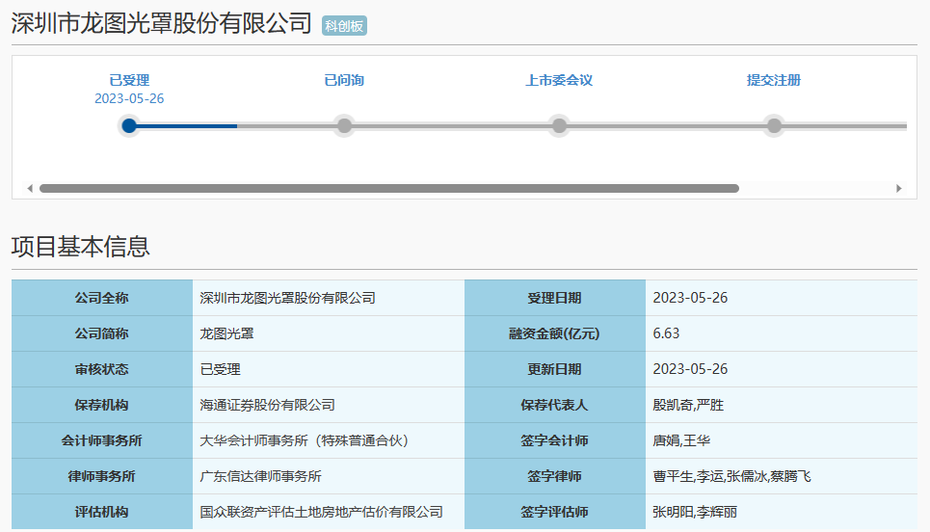Viewport: 930px width, 532px height.
Task: Click the 殷凯奇,严胜 representatives cell
Action: (x=782, y=405)
